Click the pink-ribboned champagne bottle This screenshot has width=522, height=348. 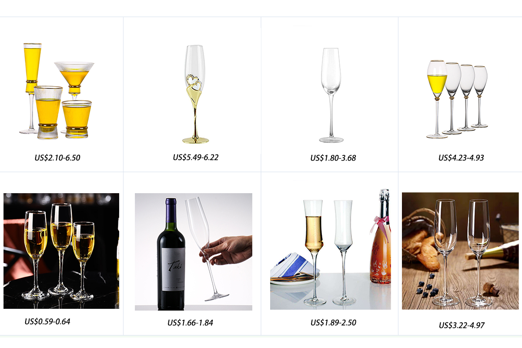pos(380,237)
